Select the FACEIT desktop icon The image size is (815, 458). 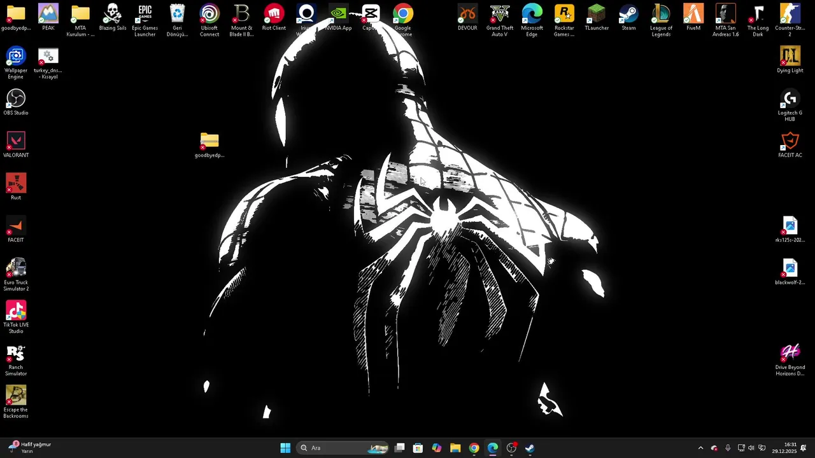16,230
